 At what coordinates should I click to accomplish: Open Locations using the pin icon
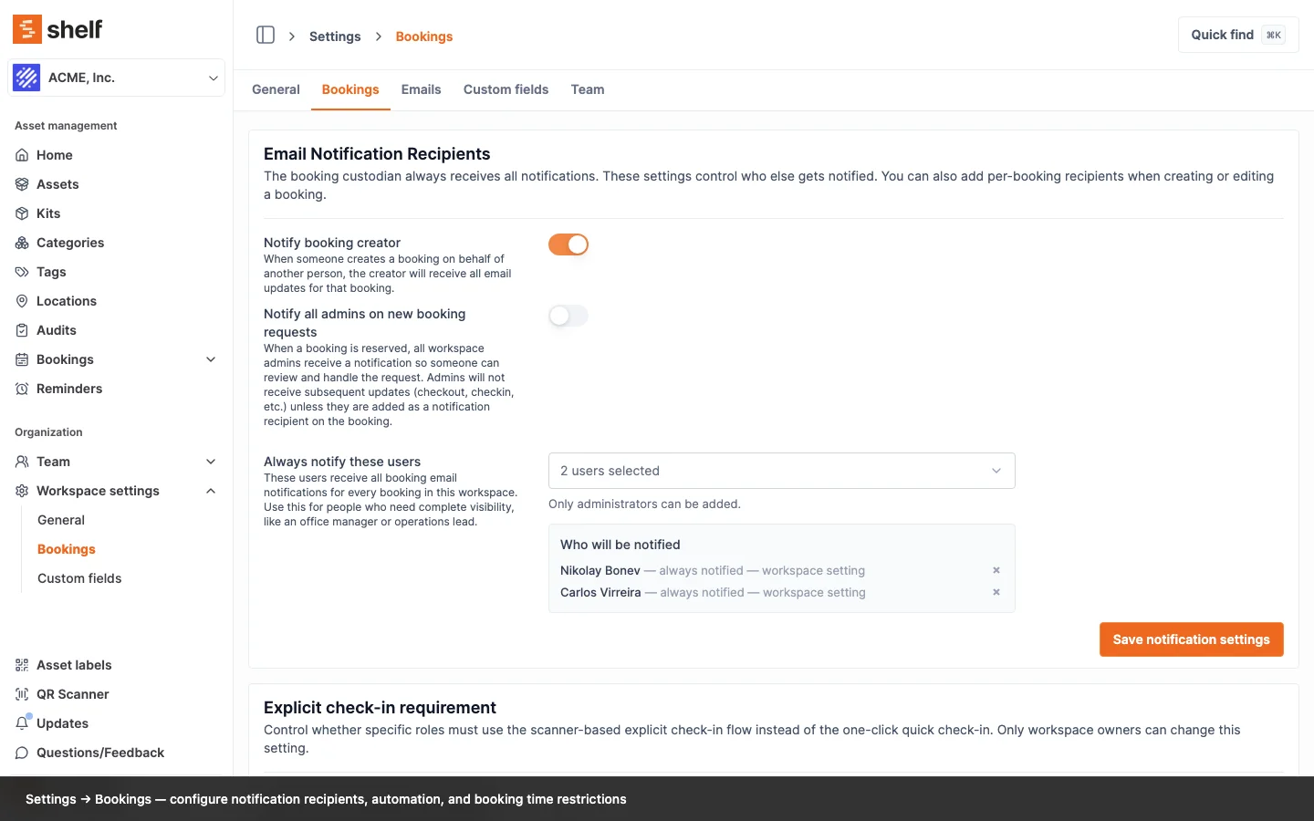[22, 301]
